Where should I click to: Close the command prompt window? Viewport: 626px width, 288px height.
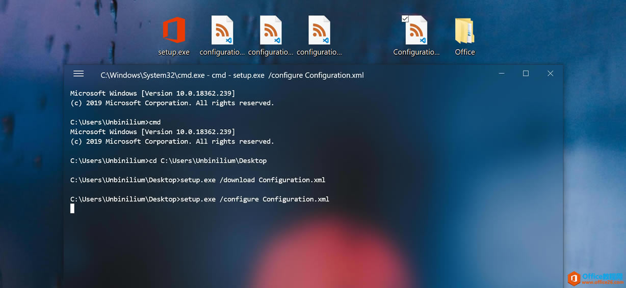(550, 74)
